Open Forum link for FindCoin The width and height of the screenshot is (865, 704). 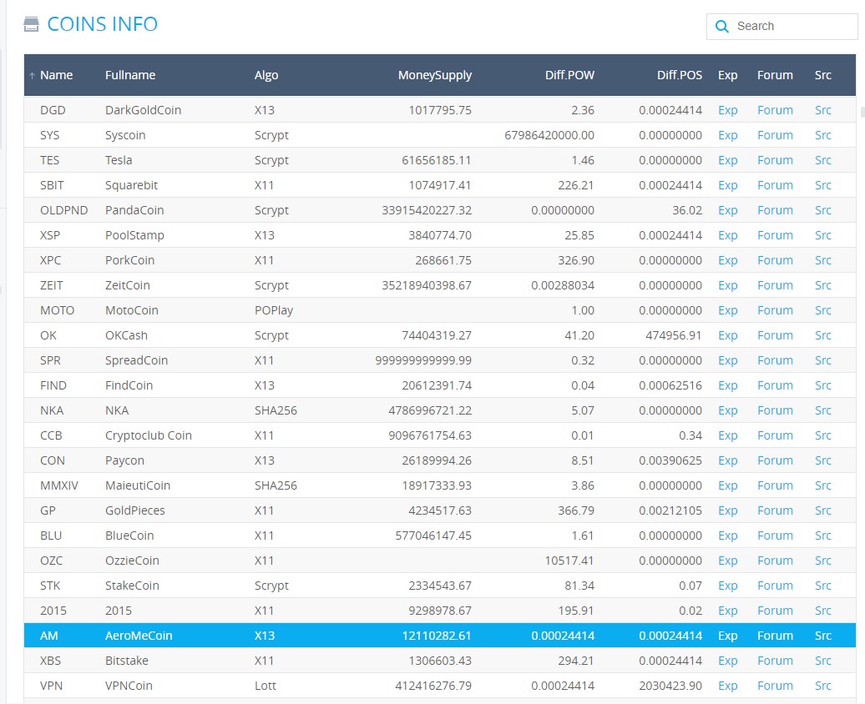775,385
